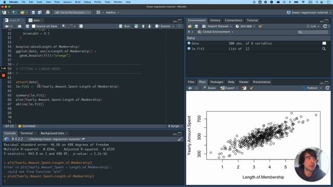This screenshot has height=187, width=333.
Task: Open console working directory arrow link
Action: pyautogui.click(x=83, y=139)
